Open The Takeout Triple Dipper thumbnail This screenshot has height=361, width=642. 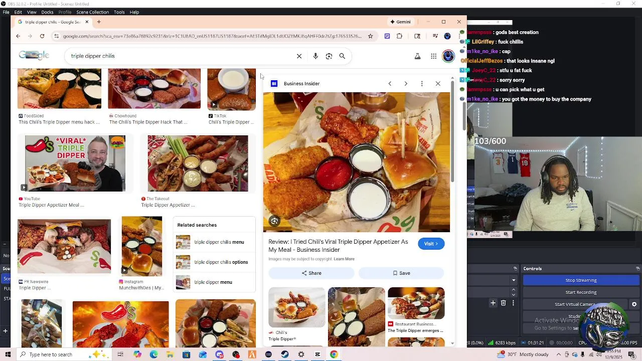[x=198, y=163]
